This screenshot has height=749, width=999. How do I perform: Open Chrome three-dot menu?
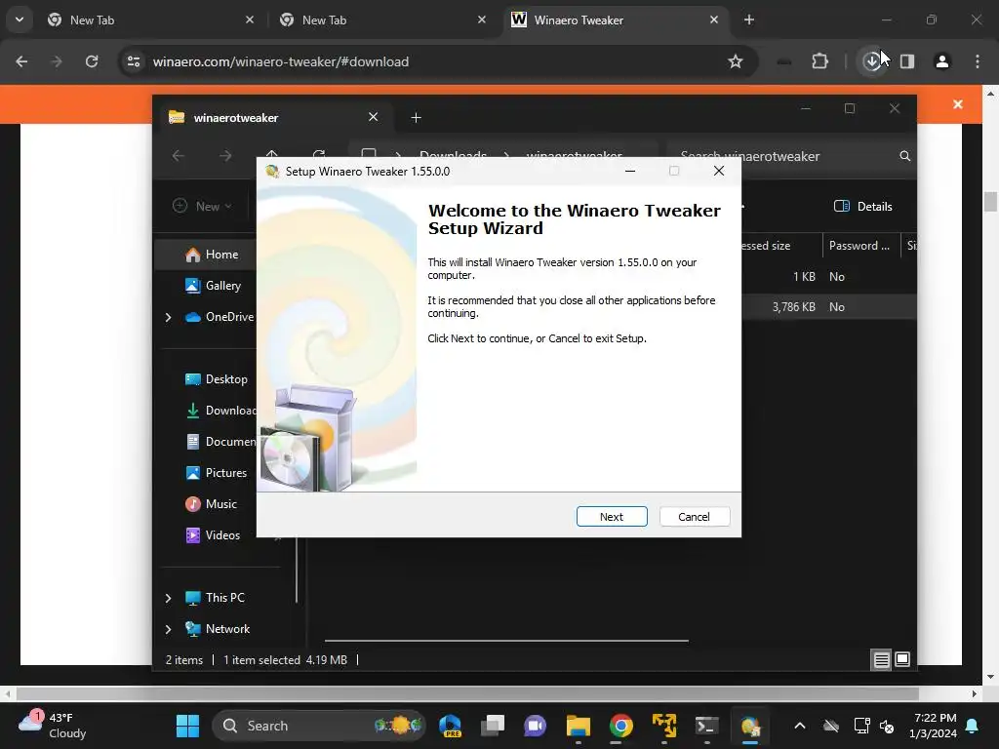tap(977, 61)
